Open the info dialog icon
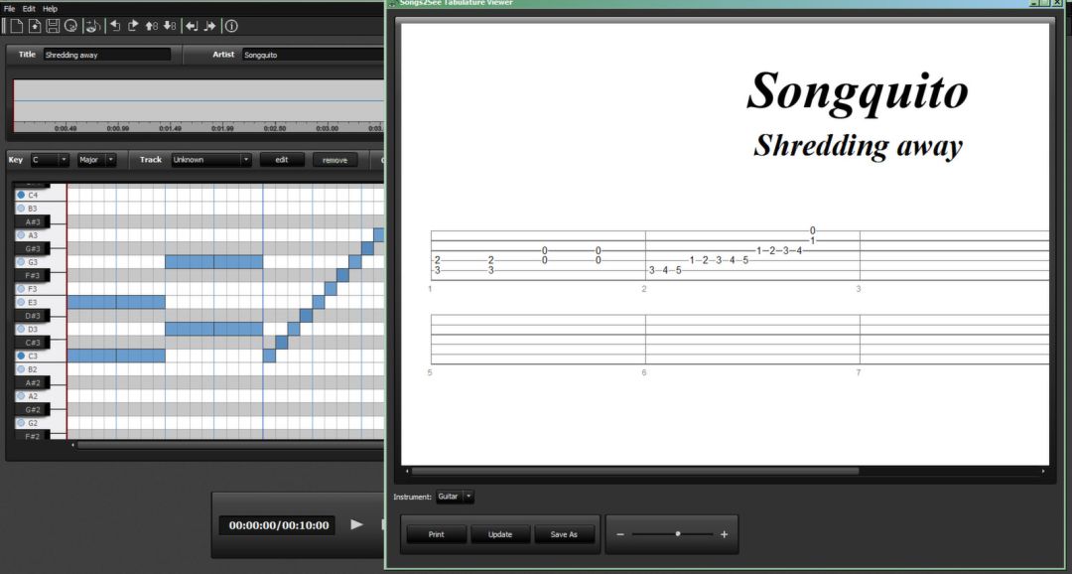 point(231,26)
